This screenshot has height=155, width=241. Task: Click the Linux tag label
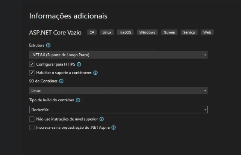coord(107,33)
